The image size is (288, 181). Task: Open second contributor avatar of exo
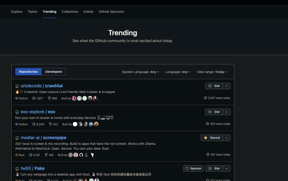tap(80, 124)
